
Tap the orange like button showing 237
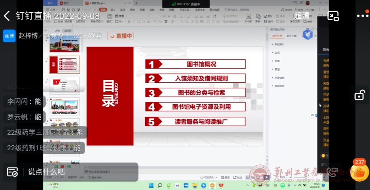click(360, 170)
